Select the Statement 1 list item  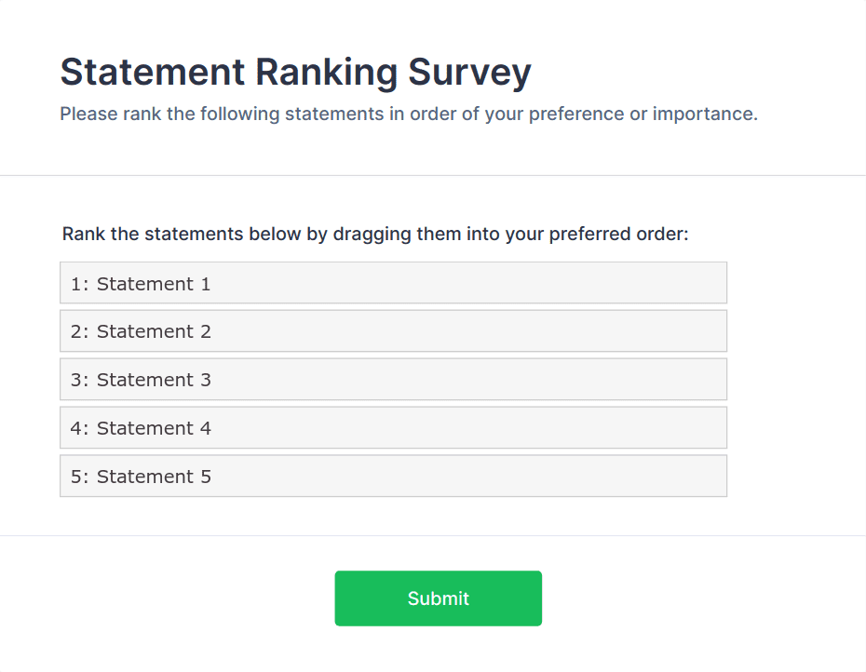click(x=393, y=283)
